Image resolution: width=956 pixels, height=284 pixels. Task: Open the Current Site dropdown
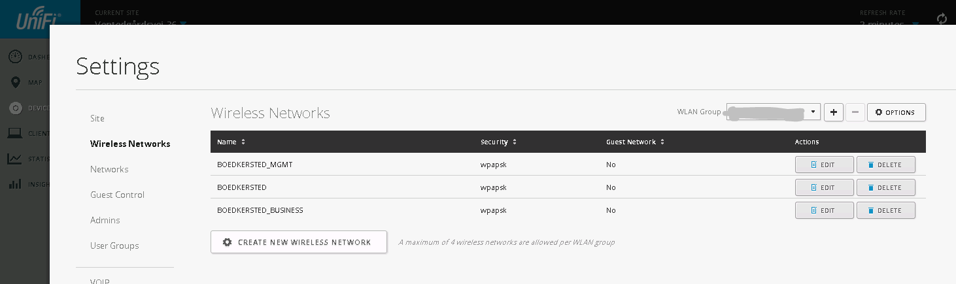coord(141,24)
